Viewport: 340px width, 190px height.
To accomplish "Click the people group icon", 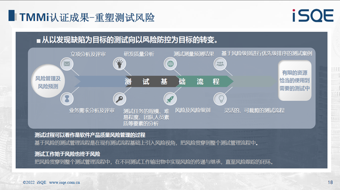I will click(219, 64).
